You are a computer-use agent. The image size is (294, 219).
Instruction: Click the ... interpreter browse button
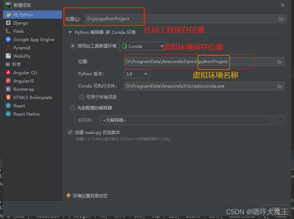click(280, 120)
